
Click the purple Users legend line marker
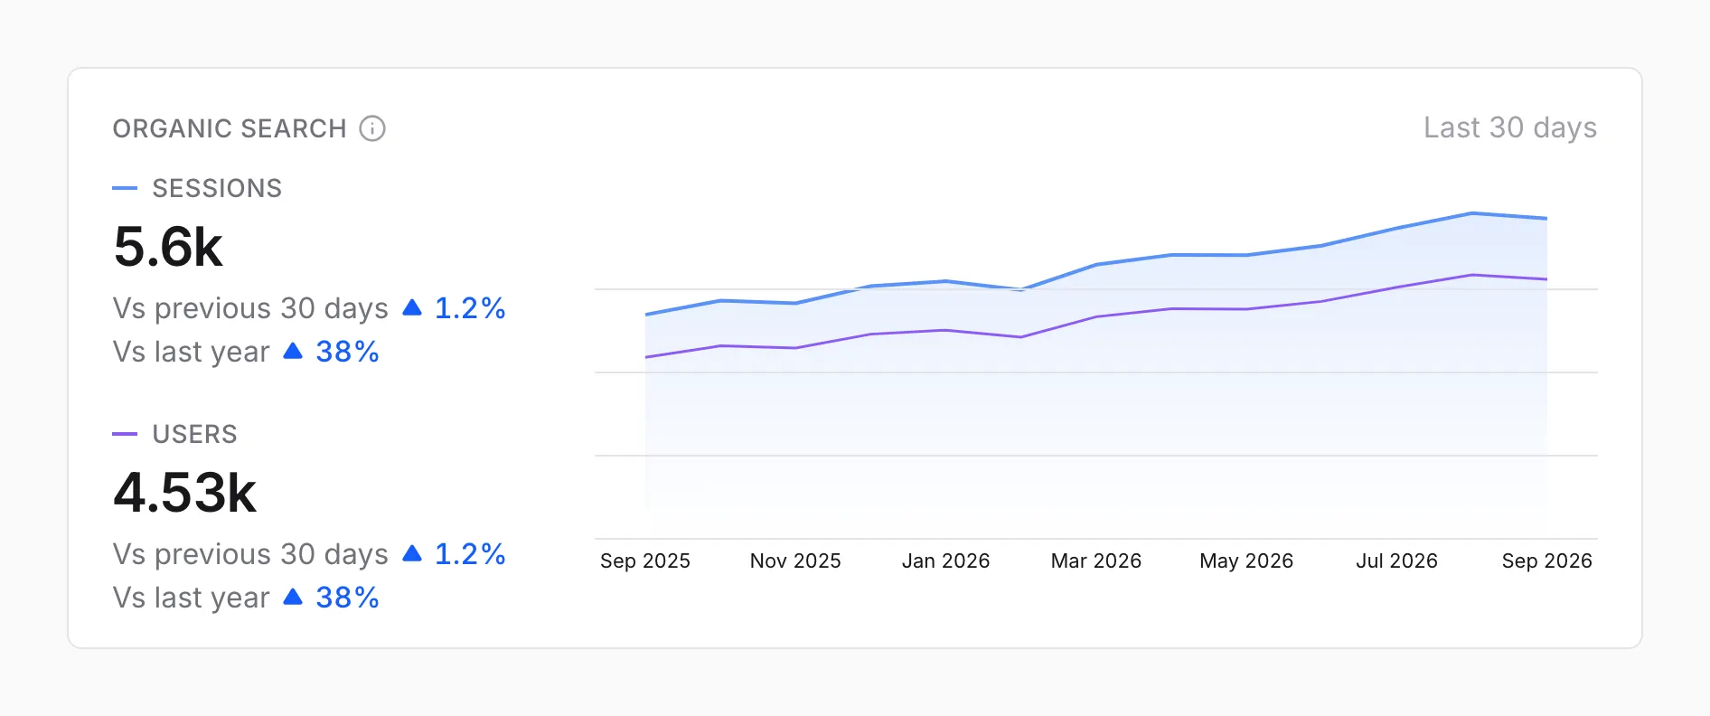coord(125,434)
